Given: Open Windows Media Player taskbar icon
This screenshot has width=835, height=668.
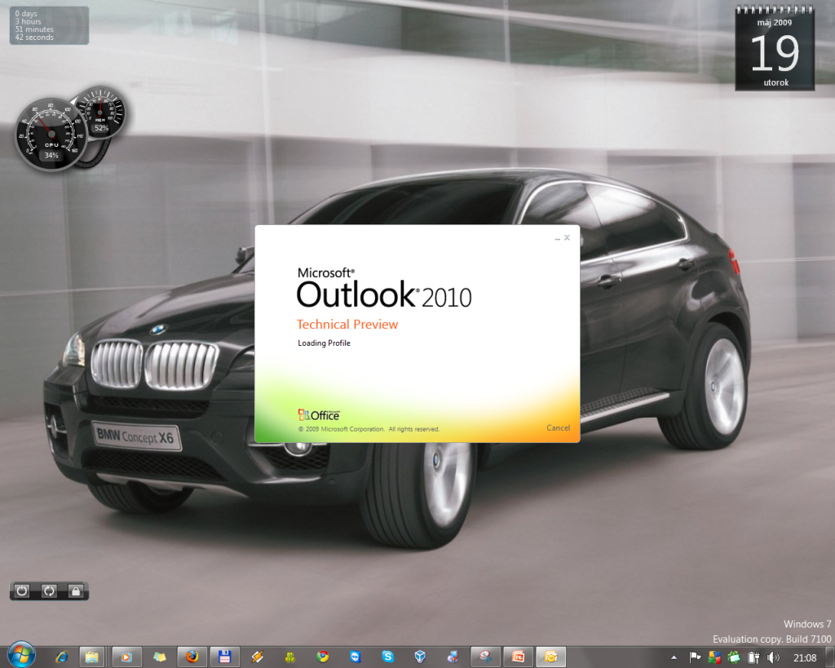Looking at the screenshot, I should click(x=126, y=657).
